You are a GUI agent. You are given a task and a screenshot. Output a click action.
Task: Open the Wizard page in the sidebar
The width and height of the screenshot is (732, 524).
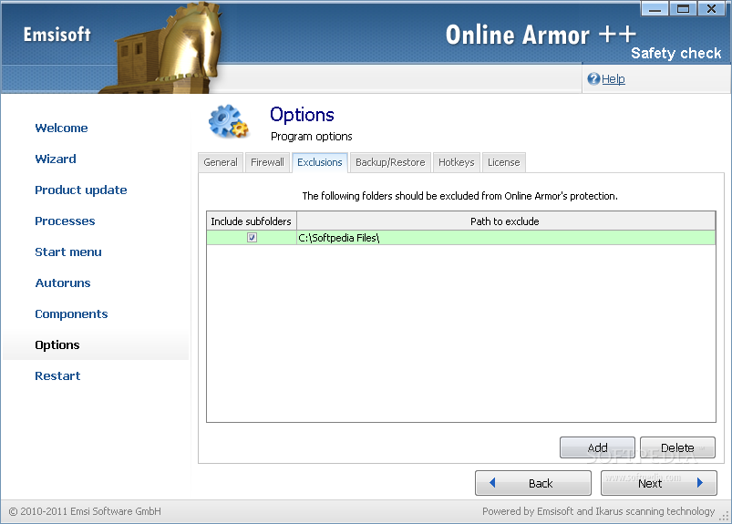pos(56,159)
